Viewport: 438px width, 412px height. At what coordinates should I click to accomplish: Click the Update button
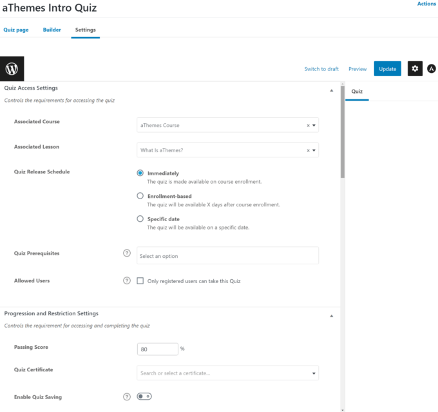coord(388,68)
